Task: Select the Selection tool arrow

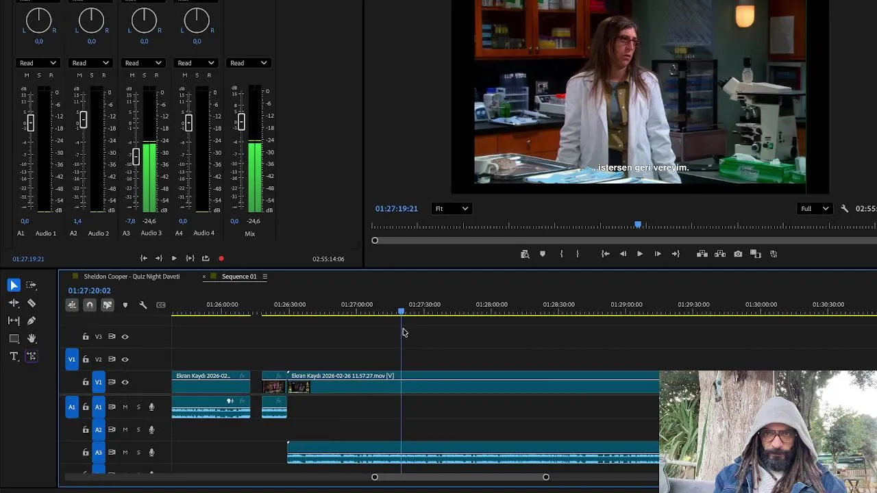Action: click(14, 285)
